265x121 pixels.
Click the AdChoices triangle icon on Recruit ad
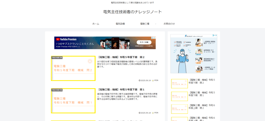pyautogui.click(x=214, y=35)
